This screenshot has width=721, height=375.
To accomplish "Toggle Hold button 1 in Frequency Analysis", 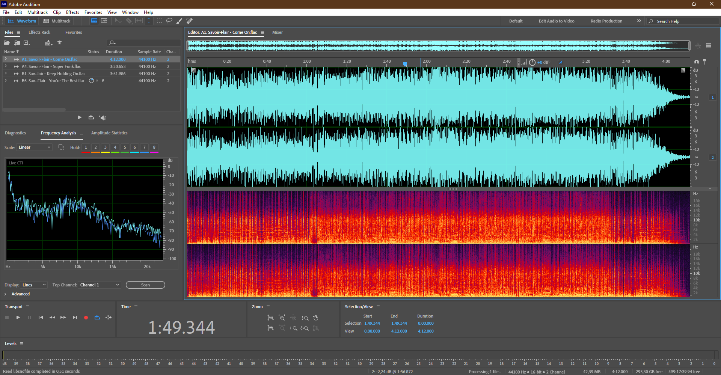I will [x=86, y=147].
